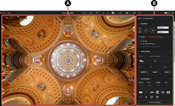Increase the ISO AUTO value
The height and width of the screenshot is (106, 175).
(147, 71)
